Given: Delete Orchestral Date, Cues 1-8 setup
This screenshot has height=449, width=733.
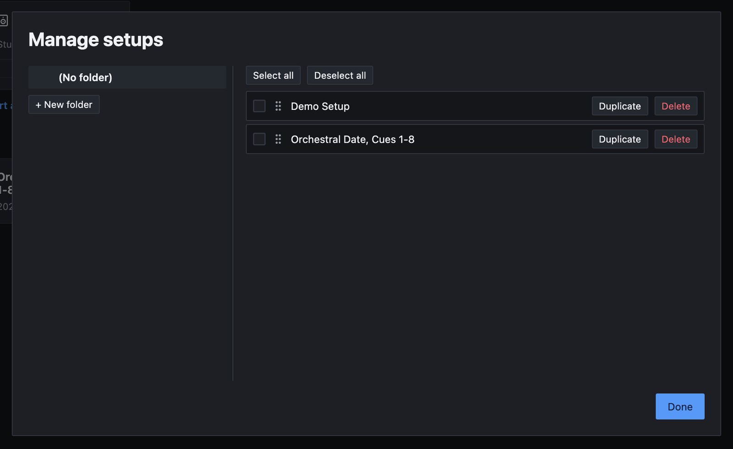Looking at the screenshot, I should pos(676,139).
